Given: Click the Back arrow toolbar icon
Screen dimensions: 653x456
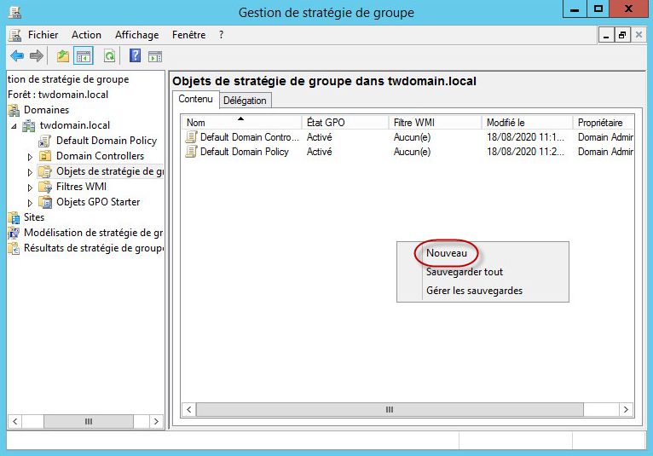Looking at the screenshot, I should 16,56.
